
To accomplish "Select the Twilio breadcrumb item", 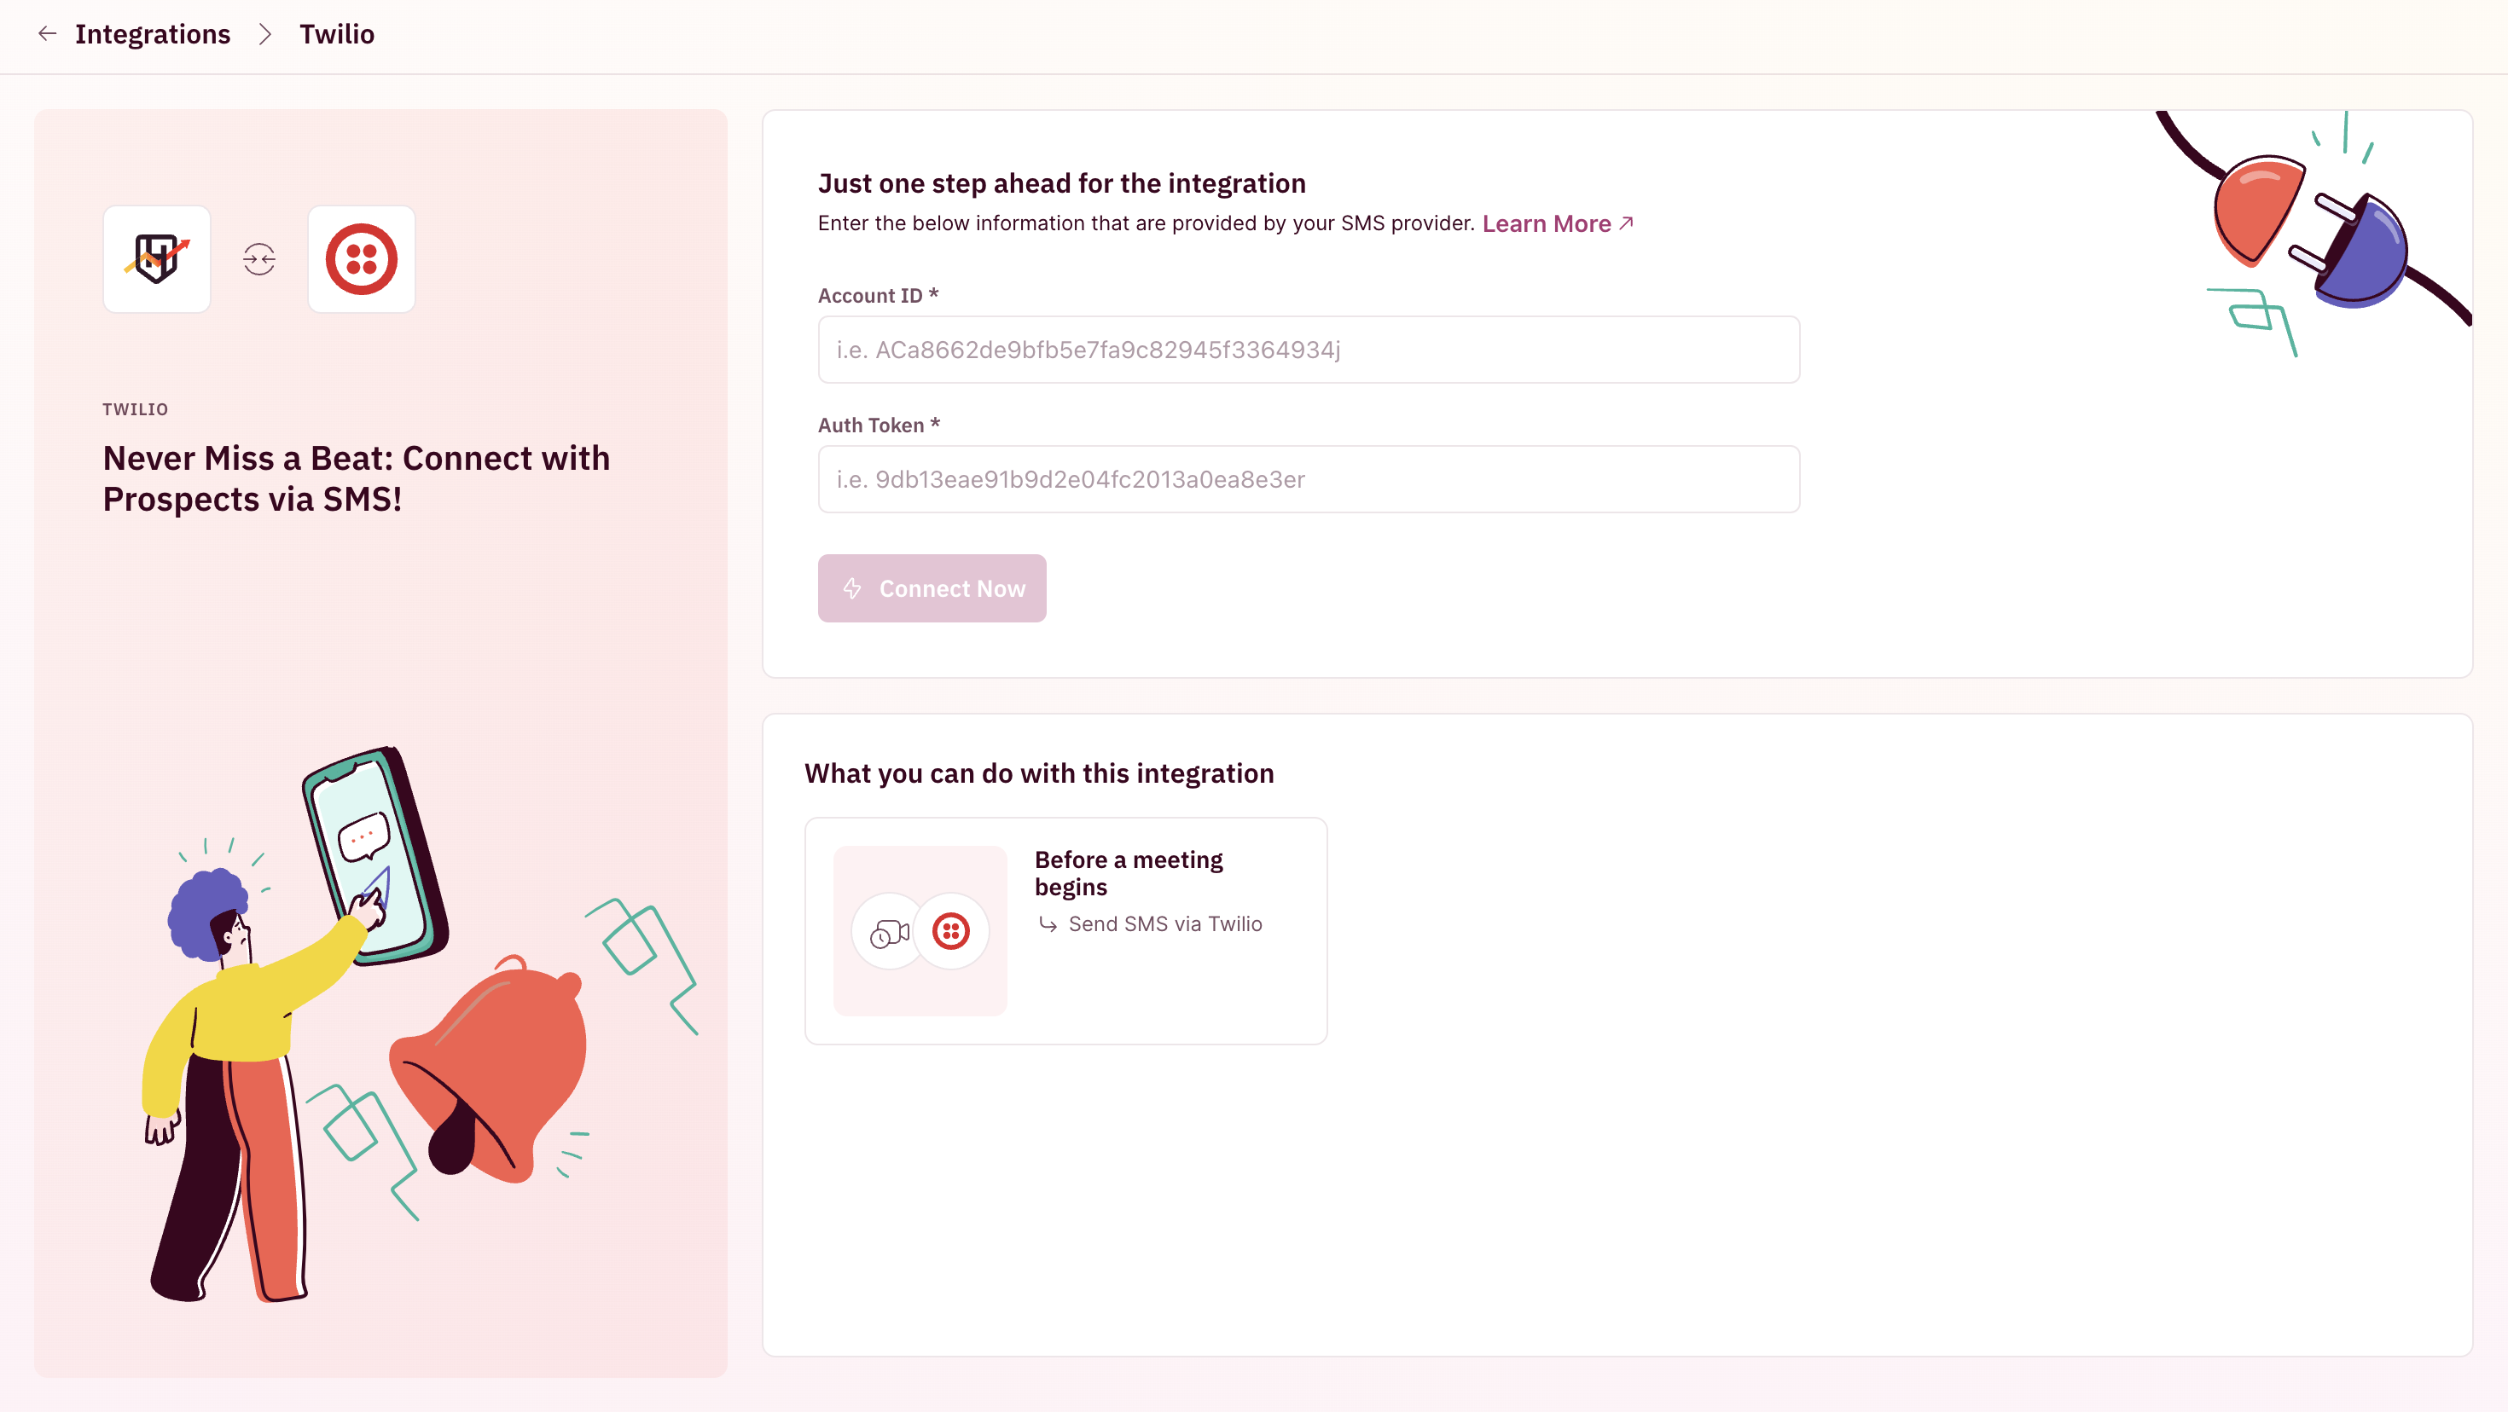I will 337,34.
